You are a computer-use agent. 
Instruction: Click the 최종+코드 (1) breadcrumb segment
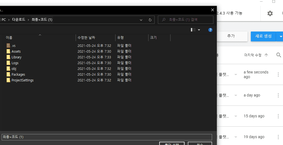coord(42,20)
